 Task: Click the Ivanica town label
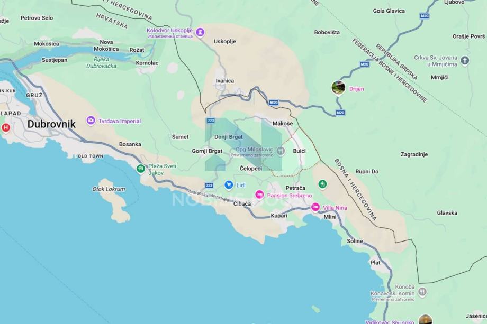(225, 81)
